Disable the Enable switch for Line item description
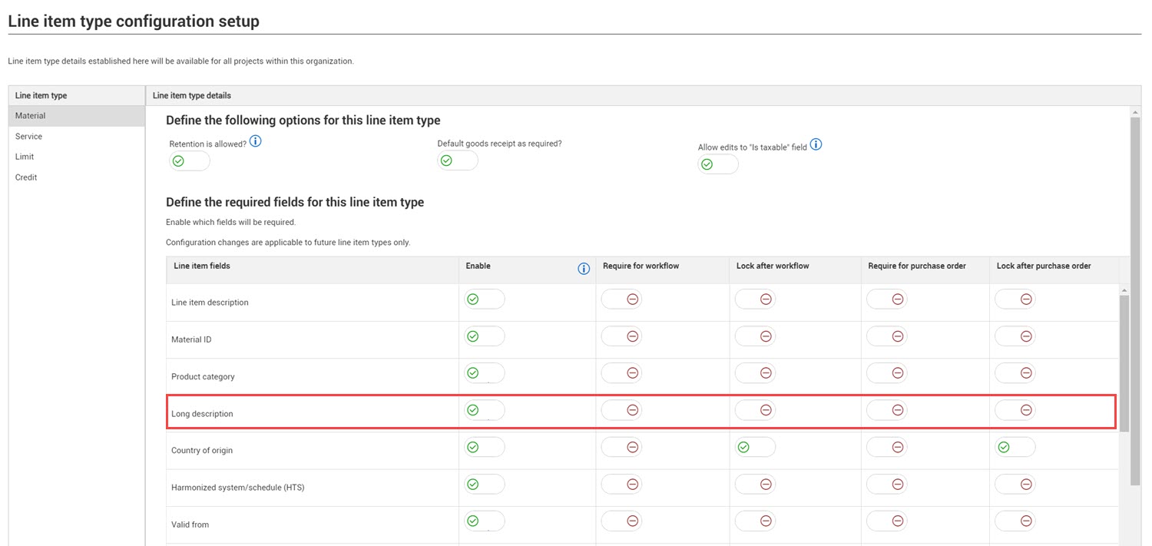 click(485, 299)
